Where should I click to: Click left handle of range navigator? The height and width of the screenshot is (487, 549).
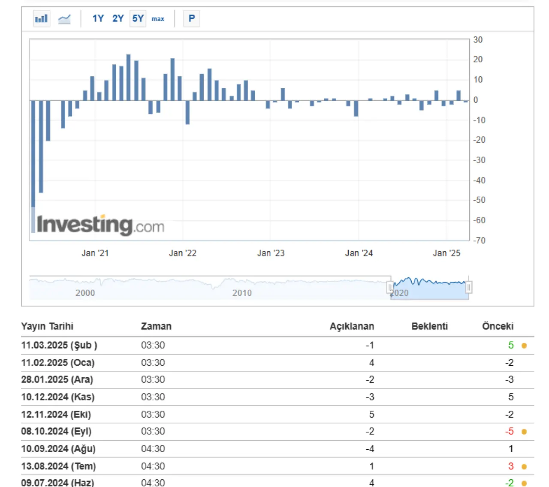click(x=390, y=287)
